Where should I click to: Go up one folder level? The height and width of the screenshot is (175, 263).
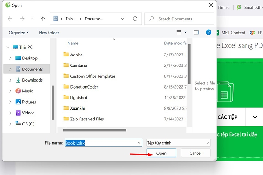43,19
